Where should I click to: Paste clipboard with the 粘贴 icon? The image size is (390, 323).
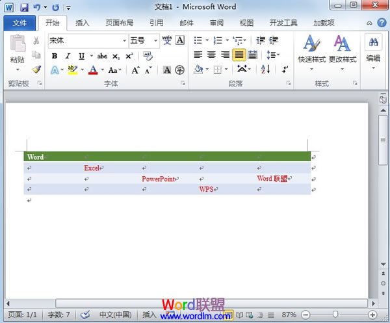point(18,44)
